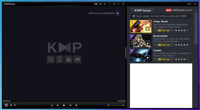Image resolution: width=200 pixels, height=110 pixels.
Task: Click Play now for Prime World
Action: point(164,31)
